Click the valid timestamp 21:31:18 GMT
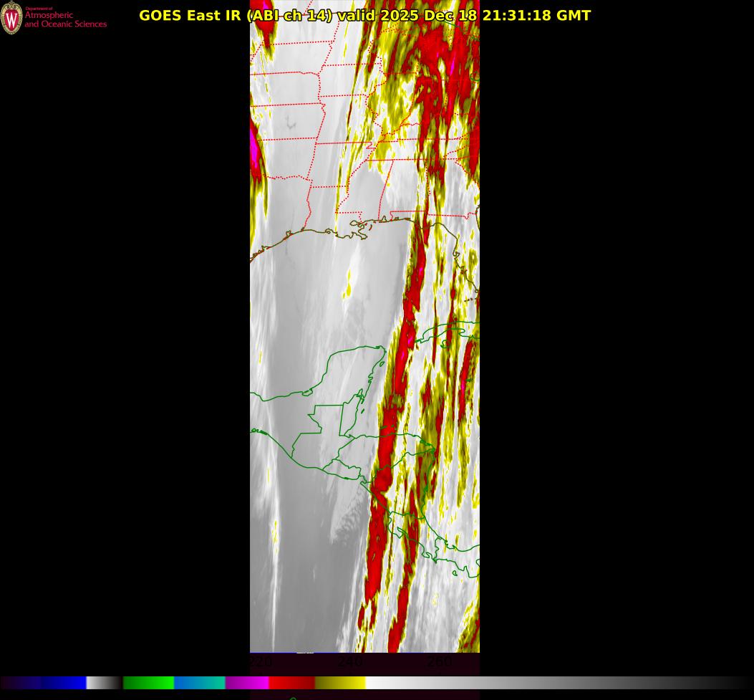Image resolution: width=754 pixels, height=700 pixels. pos(536,16)
